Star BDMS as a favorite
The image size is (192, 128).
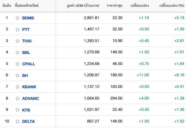(x=17, y=18)
